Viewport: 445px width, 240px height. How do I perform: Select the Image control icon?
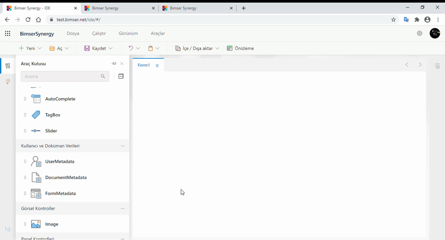coord(36,224)
